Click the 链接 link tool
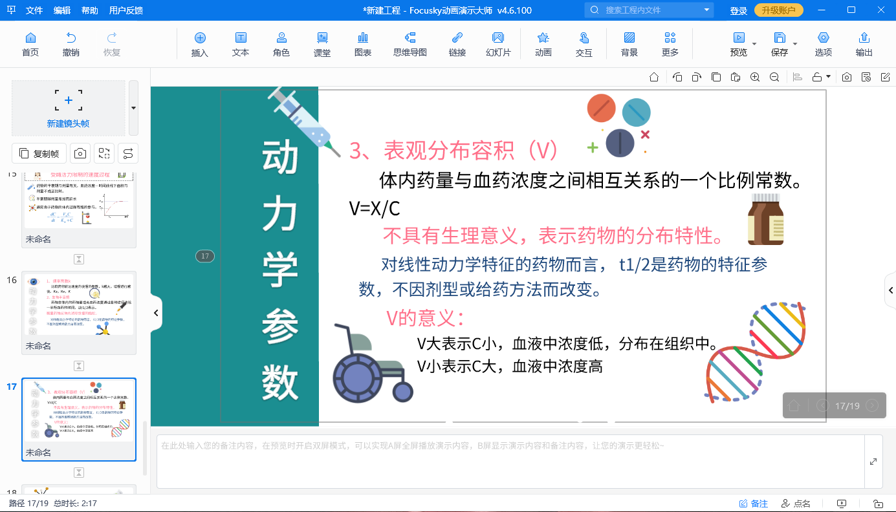The height and width of the screenshot is (512, 896). (x=457, y=45)
